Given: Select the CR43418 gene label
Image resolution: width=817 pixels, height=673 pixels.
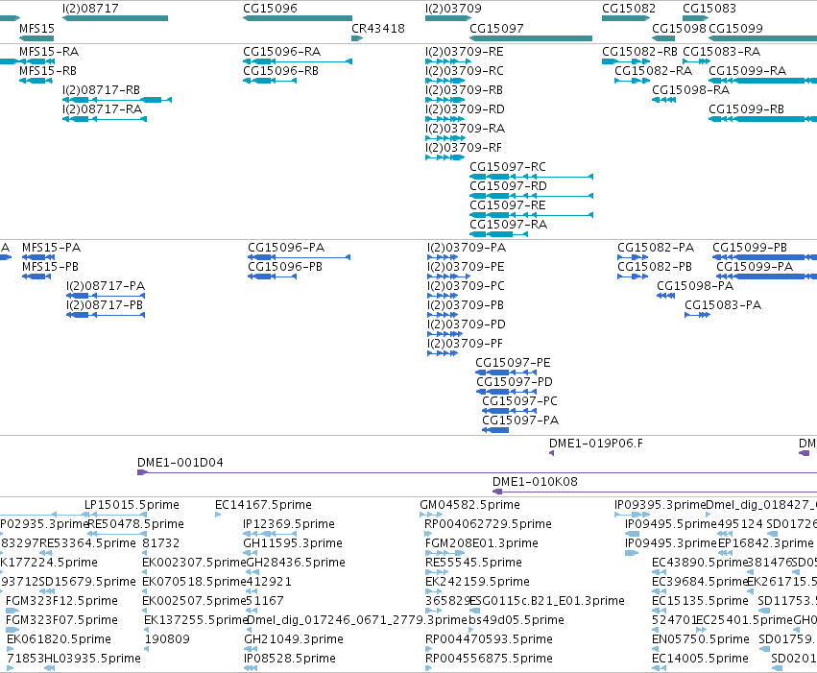Looking at the screenshot, I should 377,29.
